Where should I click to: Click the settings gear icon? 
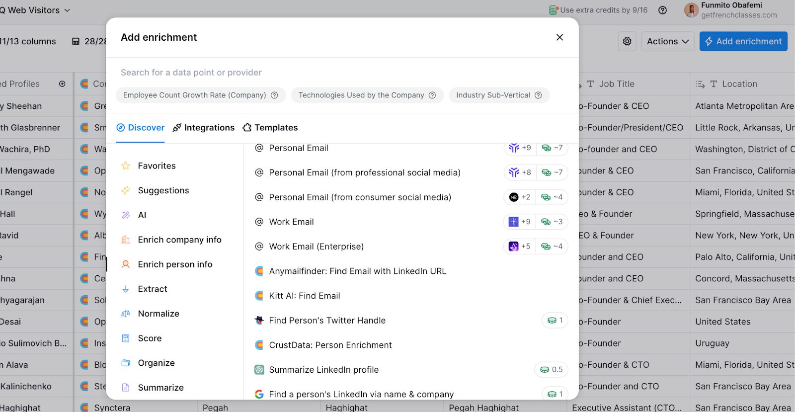[x=627, y=42]
